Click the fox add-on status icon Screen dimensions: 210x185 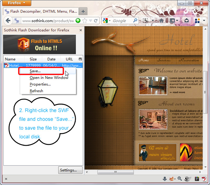tap(172, 179)
